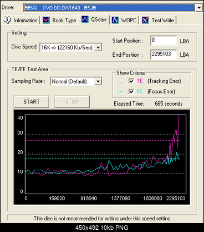The image size is (204, 232).
Task: Click the WOPC tab icon
Action: click(x=115, y=20)
